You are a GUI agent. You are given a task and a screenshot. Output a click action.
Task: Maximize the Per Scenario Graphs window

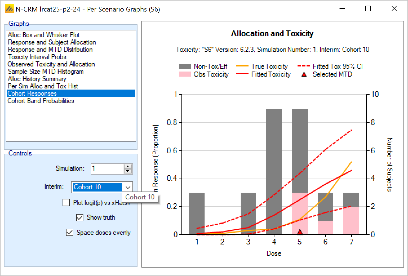point(368,9)
